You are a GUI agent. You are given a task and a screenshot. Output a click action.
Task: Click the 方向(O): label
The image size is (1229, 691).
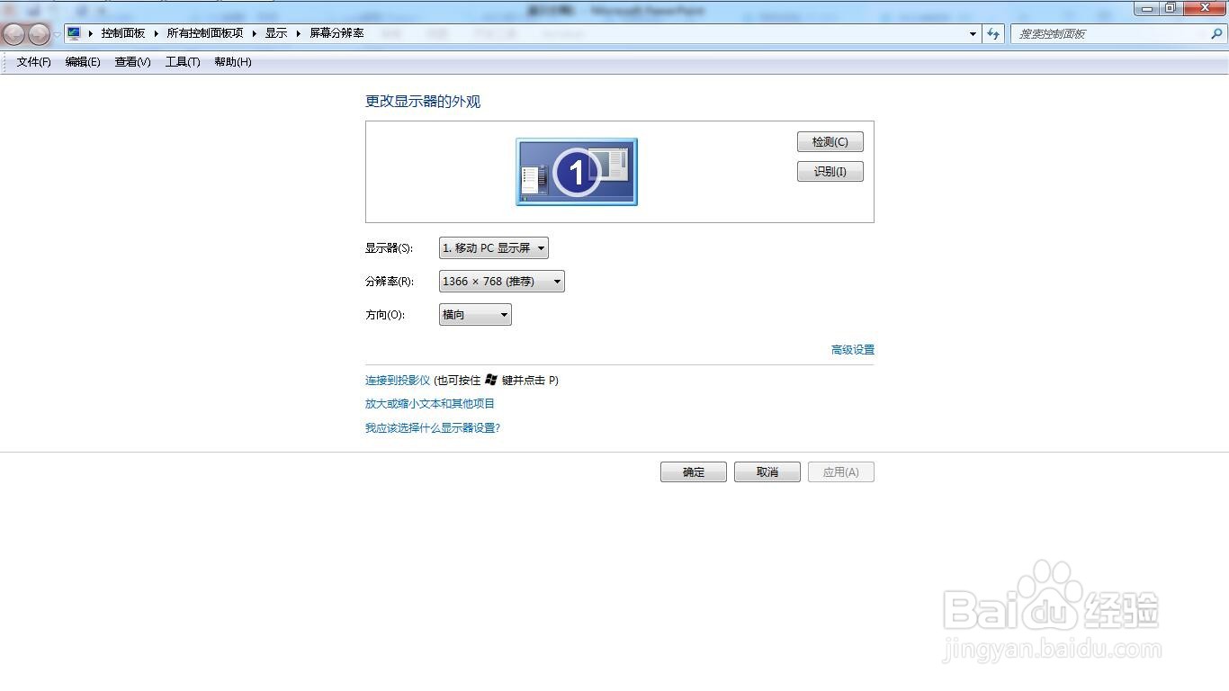pos(385,315)
